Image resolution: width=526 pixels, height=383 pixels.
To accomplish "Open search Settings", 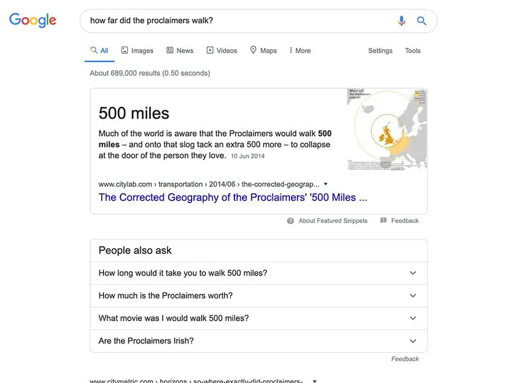I will pyautogui.click(x=380, y=51).
